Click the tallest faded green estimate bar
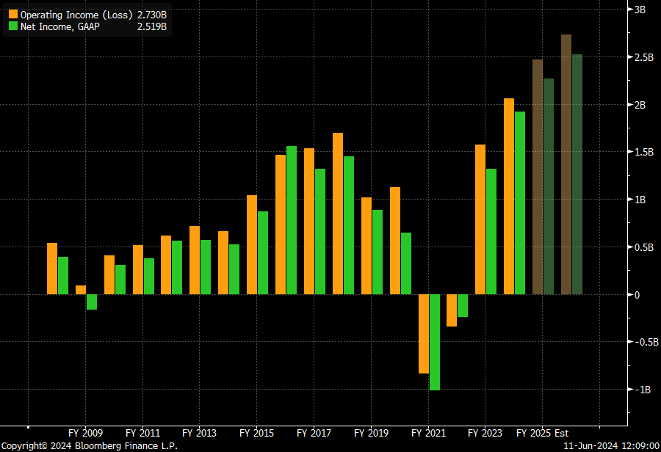The image size is (661, 452). point(577,175)
